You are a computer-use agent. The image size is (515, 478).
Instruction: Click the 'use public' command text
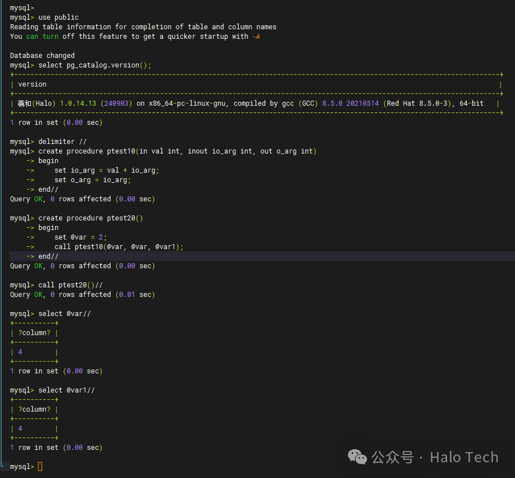tap(58, 17)
